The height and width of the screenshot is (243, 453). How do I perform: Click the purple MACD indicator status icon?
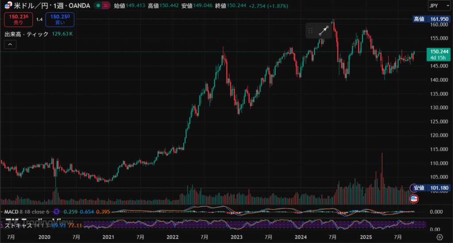coord(56,212)
